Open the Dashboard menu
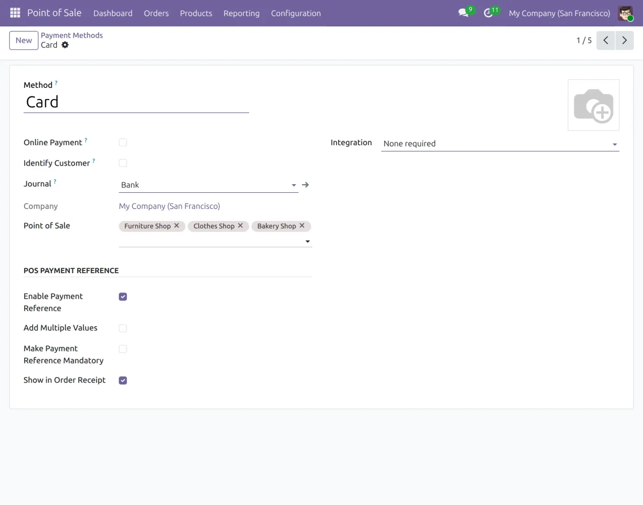The height and width of the screenshot is (505, 643). (113, 13)
